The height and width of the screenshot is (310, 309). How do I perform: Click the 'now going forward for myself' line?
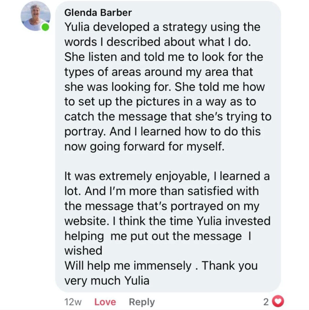(x=144, y=147)
